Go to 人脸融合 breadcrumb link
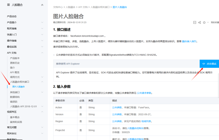This screenshot has height=140, width=219. click(70, 7)
